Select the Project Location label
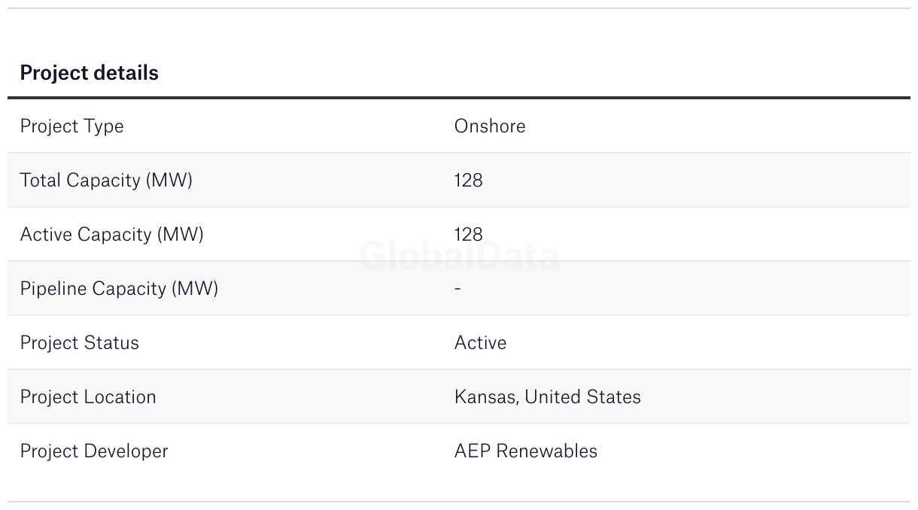 (x=88, y=397)
